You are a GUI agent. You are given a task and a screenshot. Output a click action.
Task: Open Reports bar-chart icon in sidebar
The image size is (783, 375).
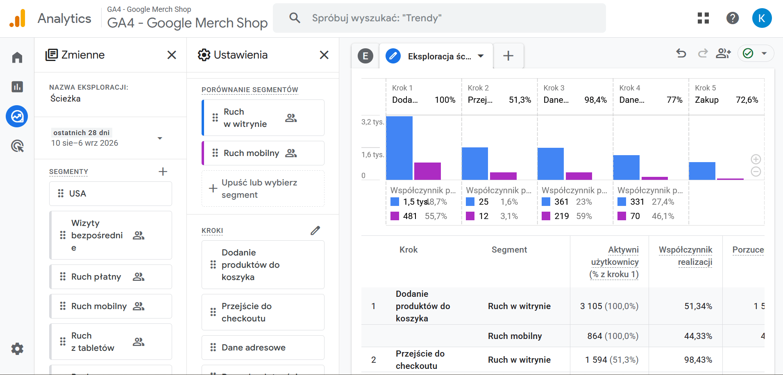point(17,87)
